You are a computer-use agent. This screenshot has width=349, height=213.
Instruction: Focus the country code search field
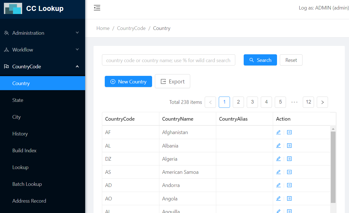click(168, 60)
